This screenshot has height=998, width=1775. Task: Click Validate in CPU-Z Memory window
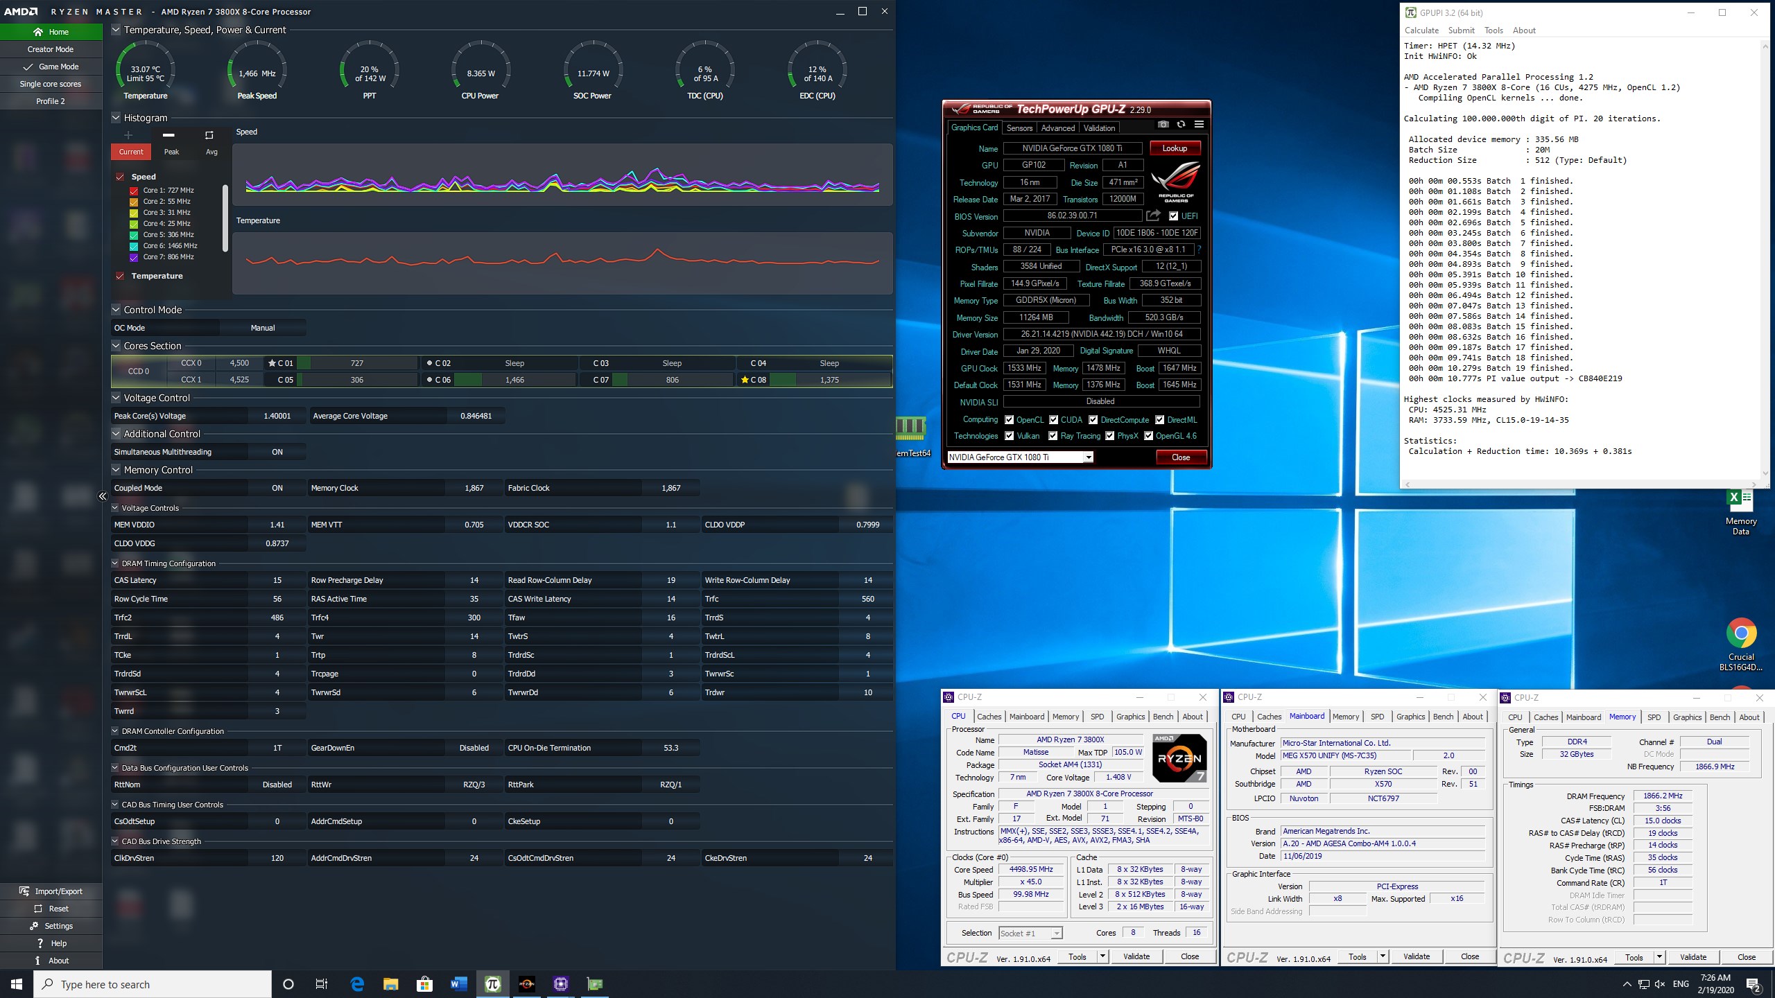pos(1692,957)
